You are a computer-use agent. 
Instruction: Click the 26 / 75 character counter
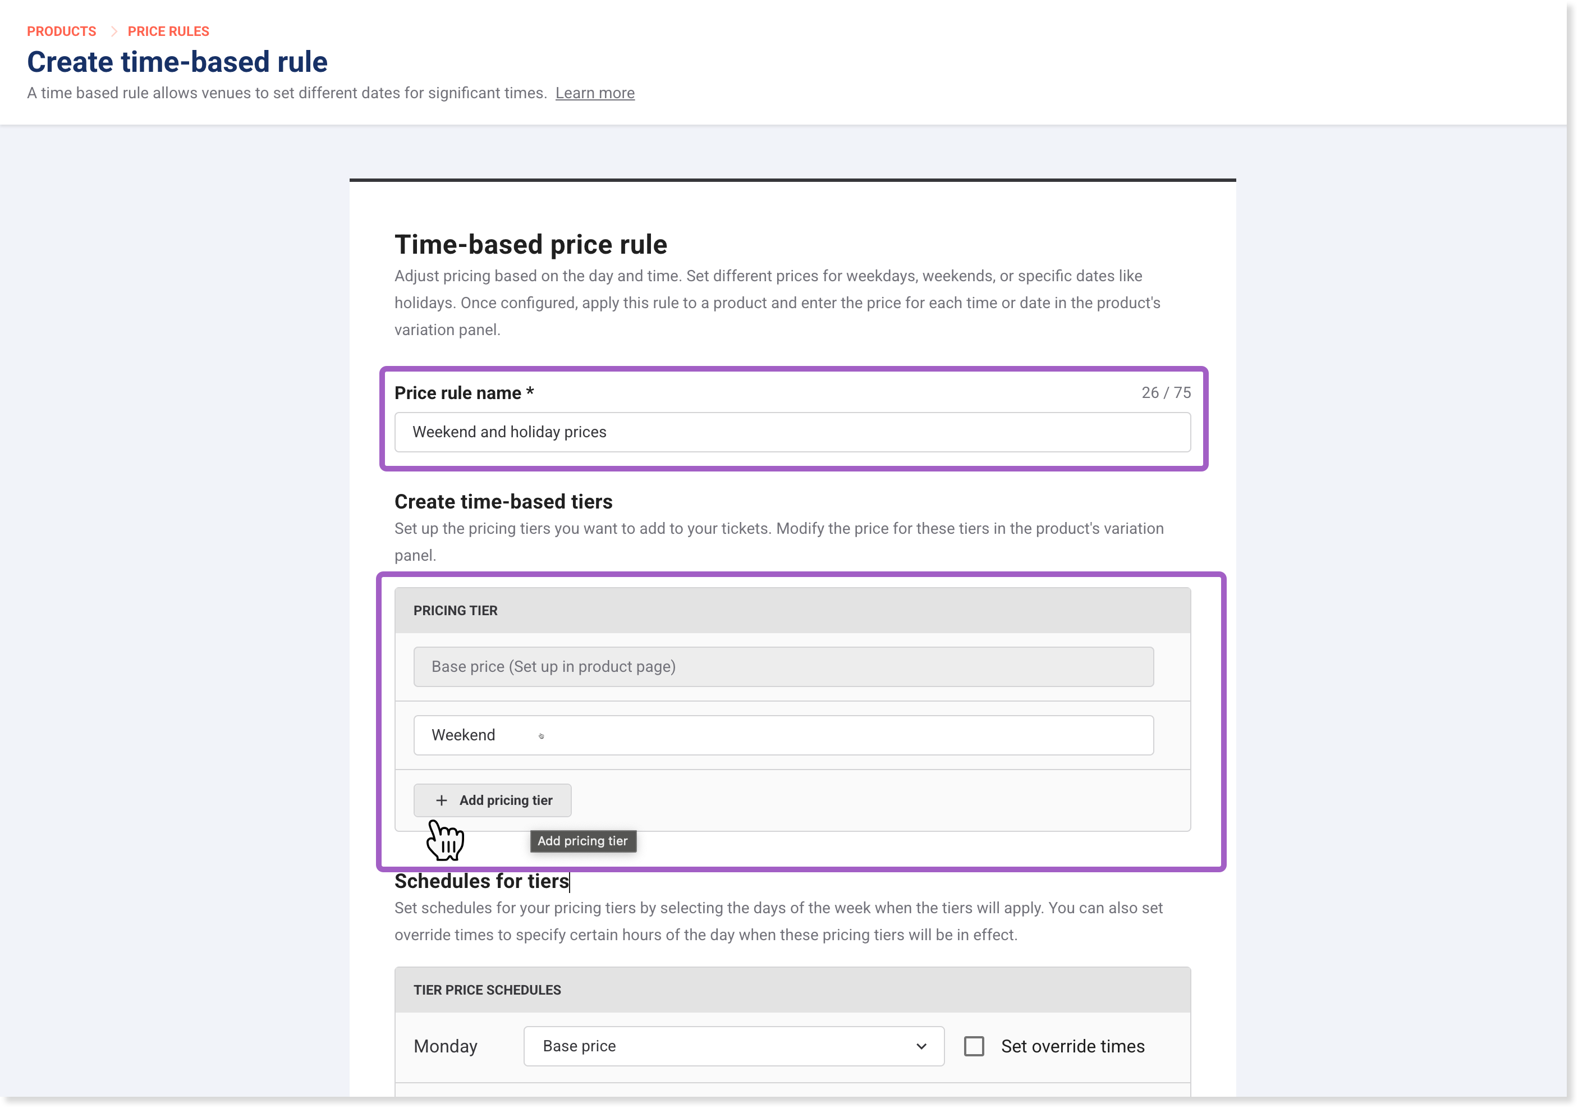[1166, 392]
